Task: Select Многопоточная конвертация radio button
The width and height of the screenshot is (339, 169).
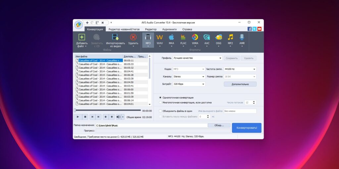Action: tap(160, 103)
